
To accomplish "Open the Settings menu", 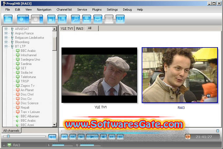I will click(112, 10).
